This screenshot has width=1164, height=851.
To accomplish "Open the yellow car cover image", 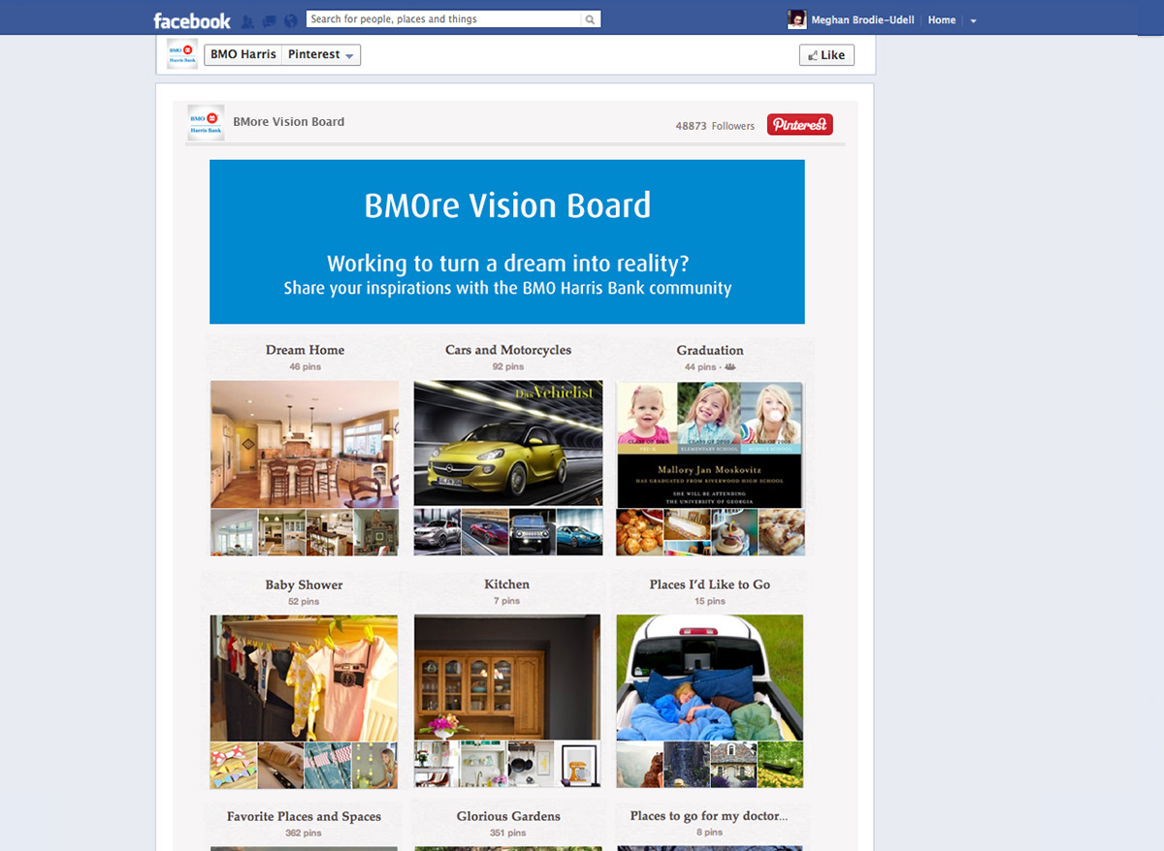I will tap(508, 444).
